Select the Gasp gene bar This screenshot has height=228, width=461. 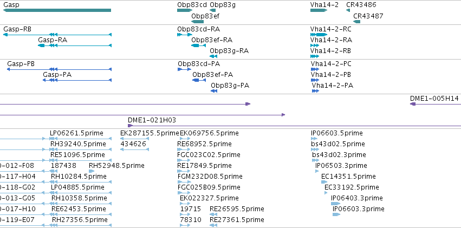click(x=57, y=10)
